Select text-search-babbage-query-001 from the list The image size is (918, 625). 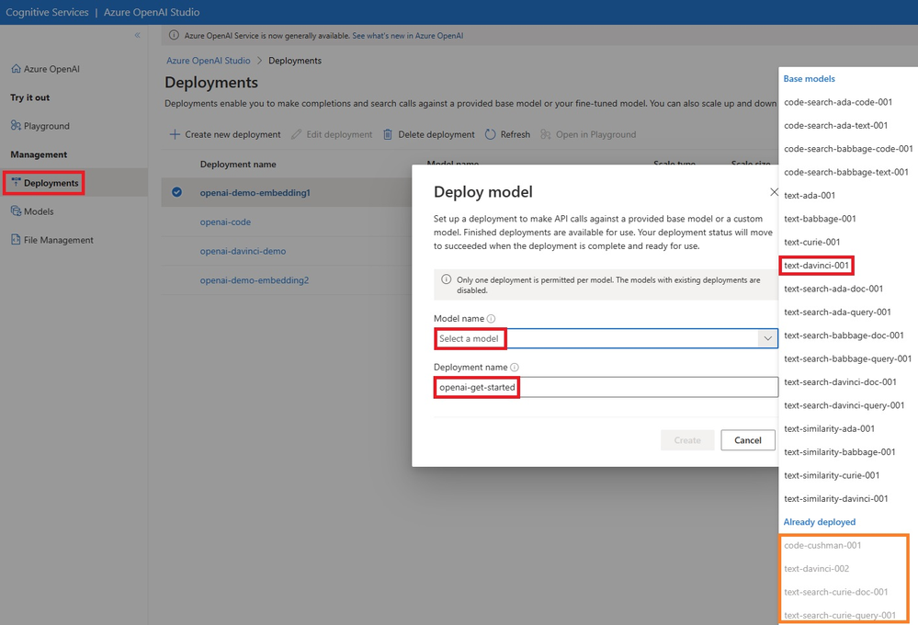(x=848, y=358)
